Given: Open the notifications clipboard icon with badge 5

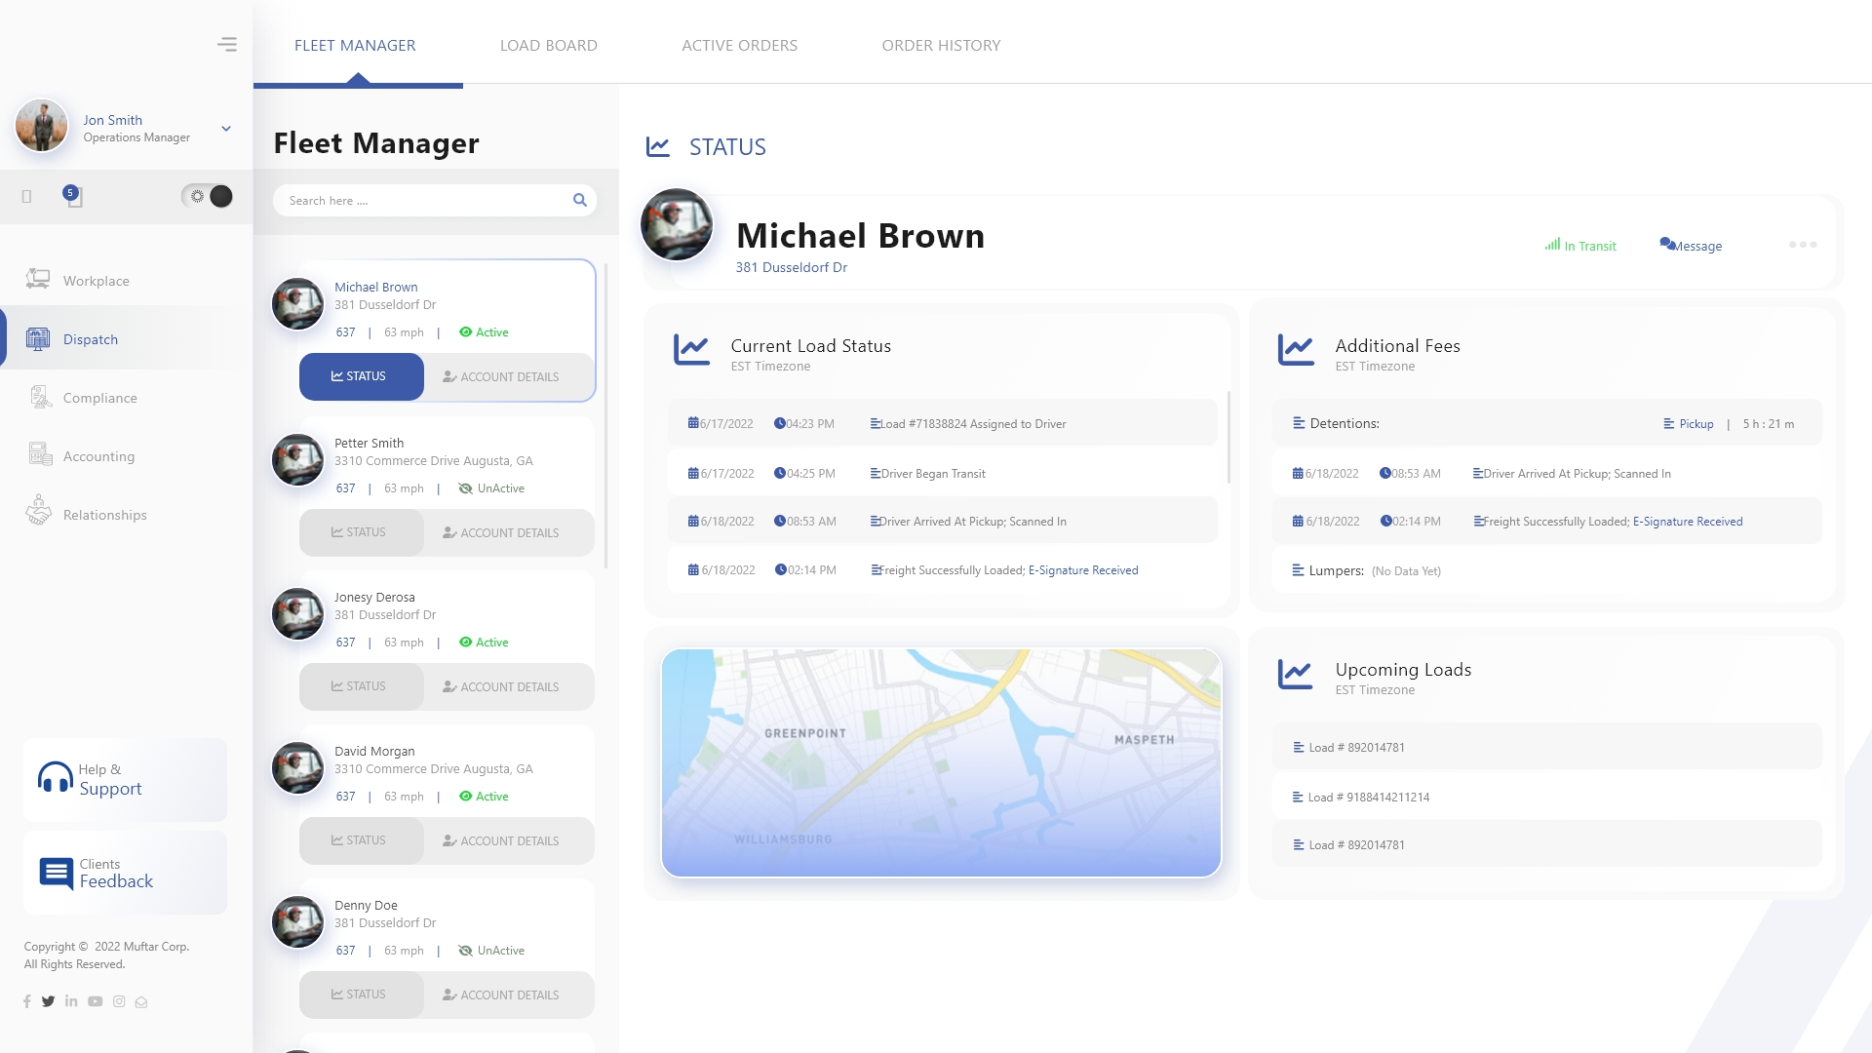Looking at the screenshot, I should (73, 196).
